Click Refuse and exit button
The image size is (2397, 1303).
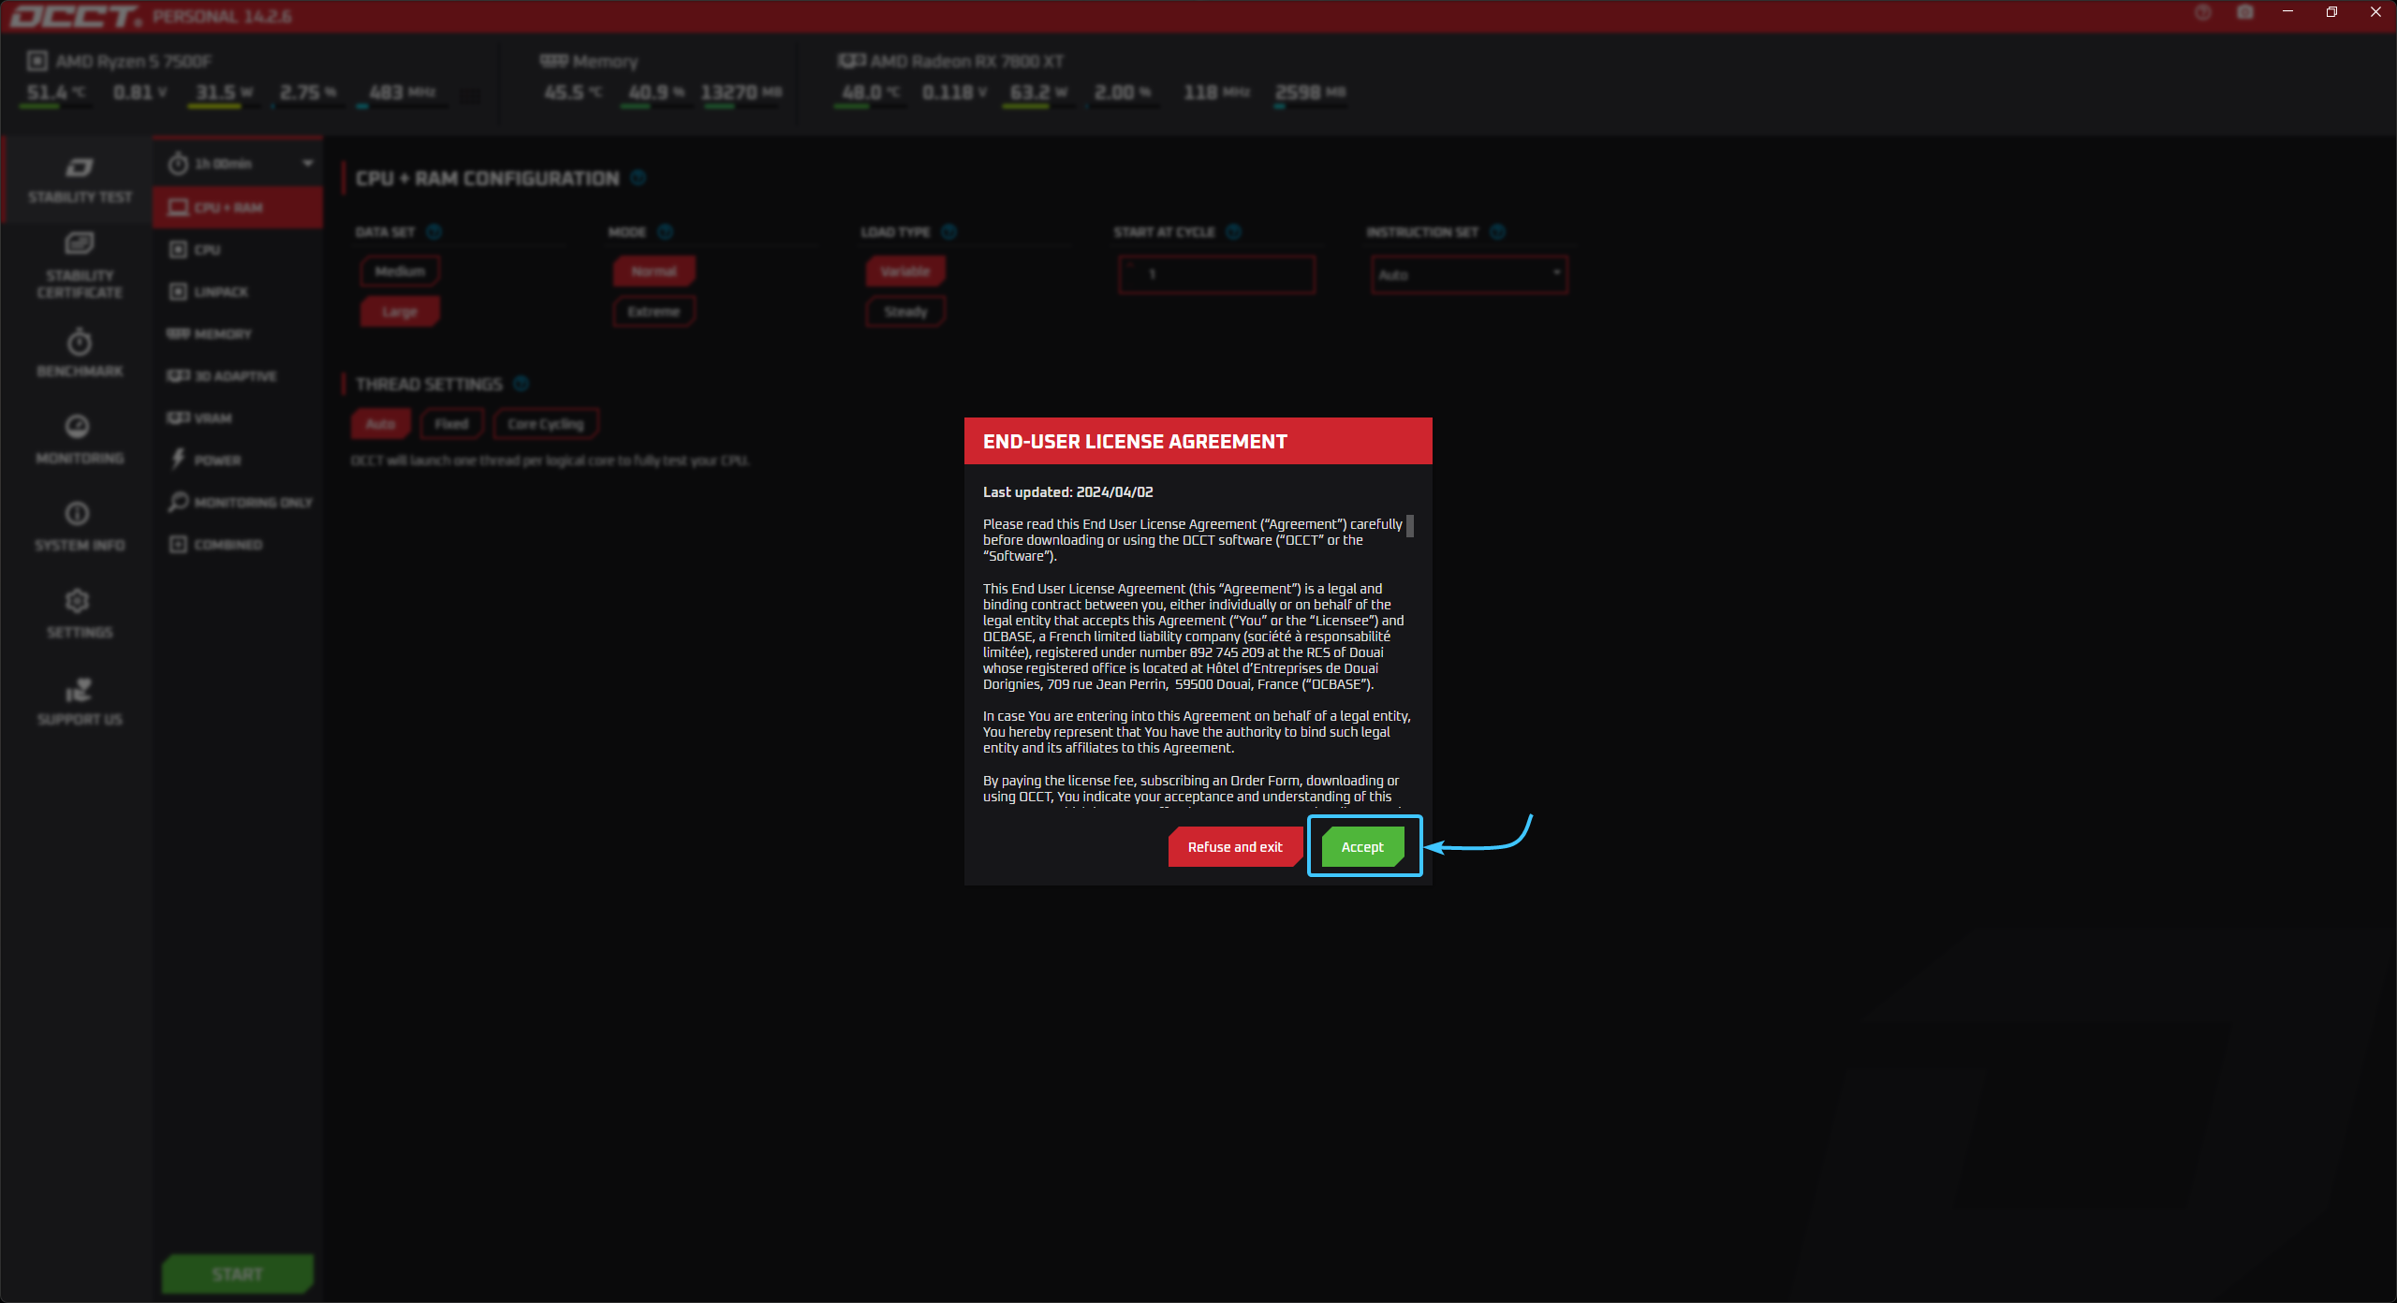[x=1234, y=846]
